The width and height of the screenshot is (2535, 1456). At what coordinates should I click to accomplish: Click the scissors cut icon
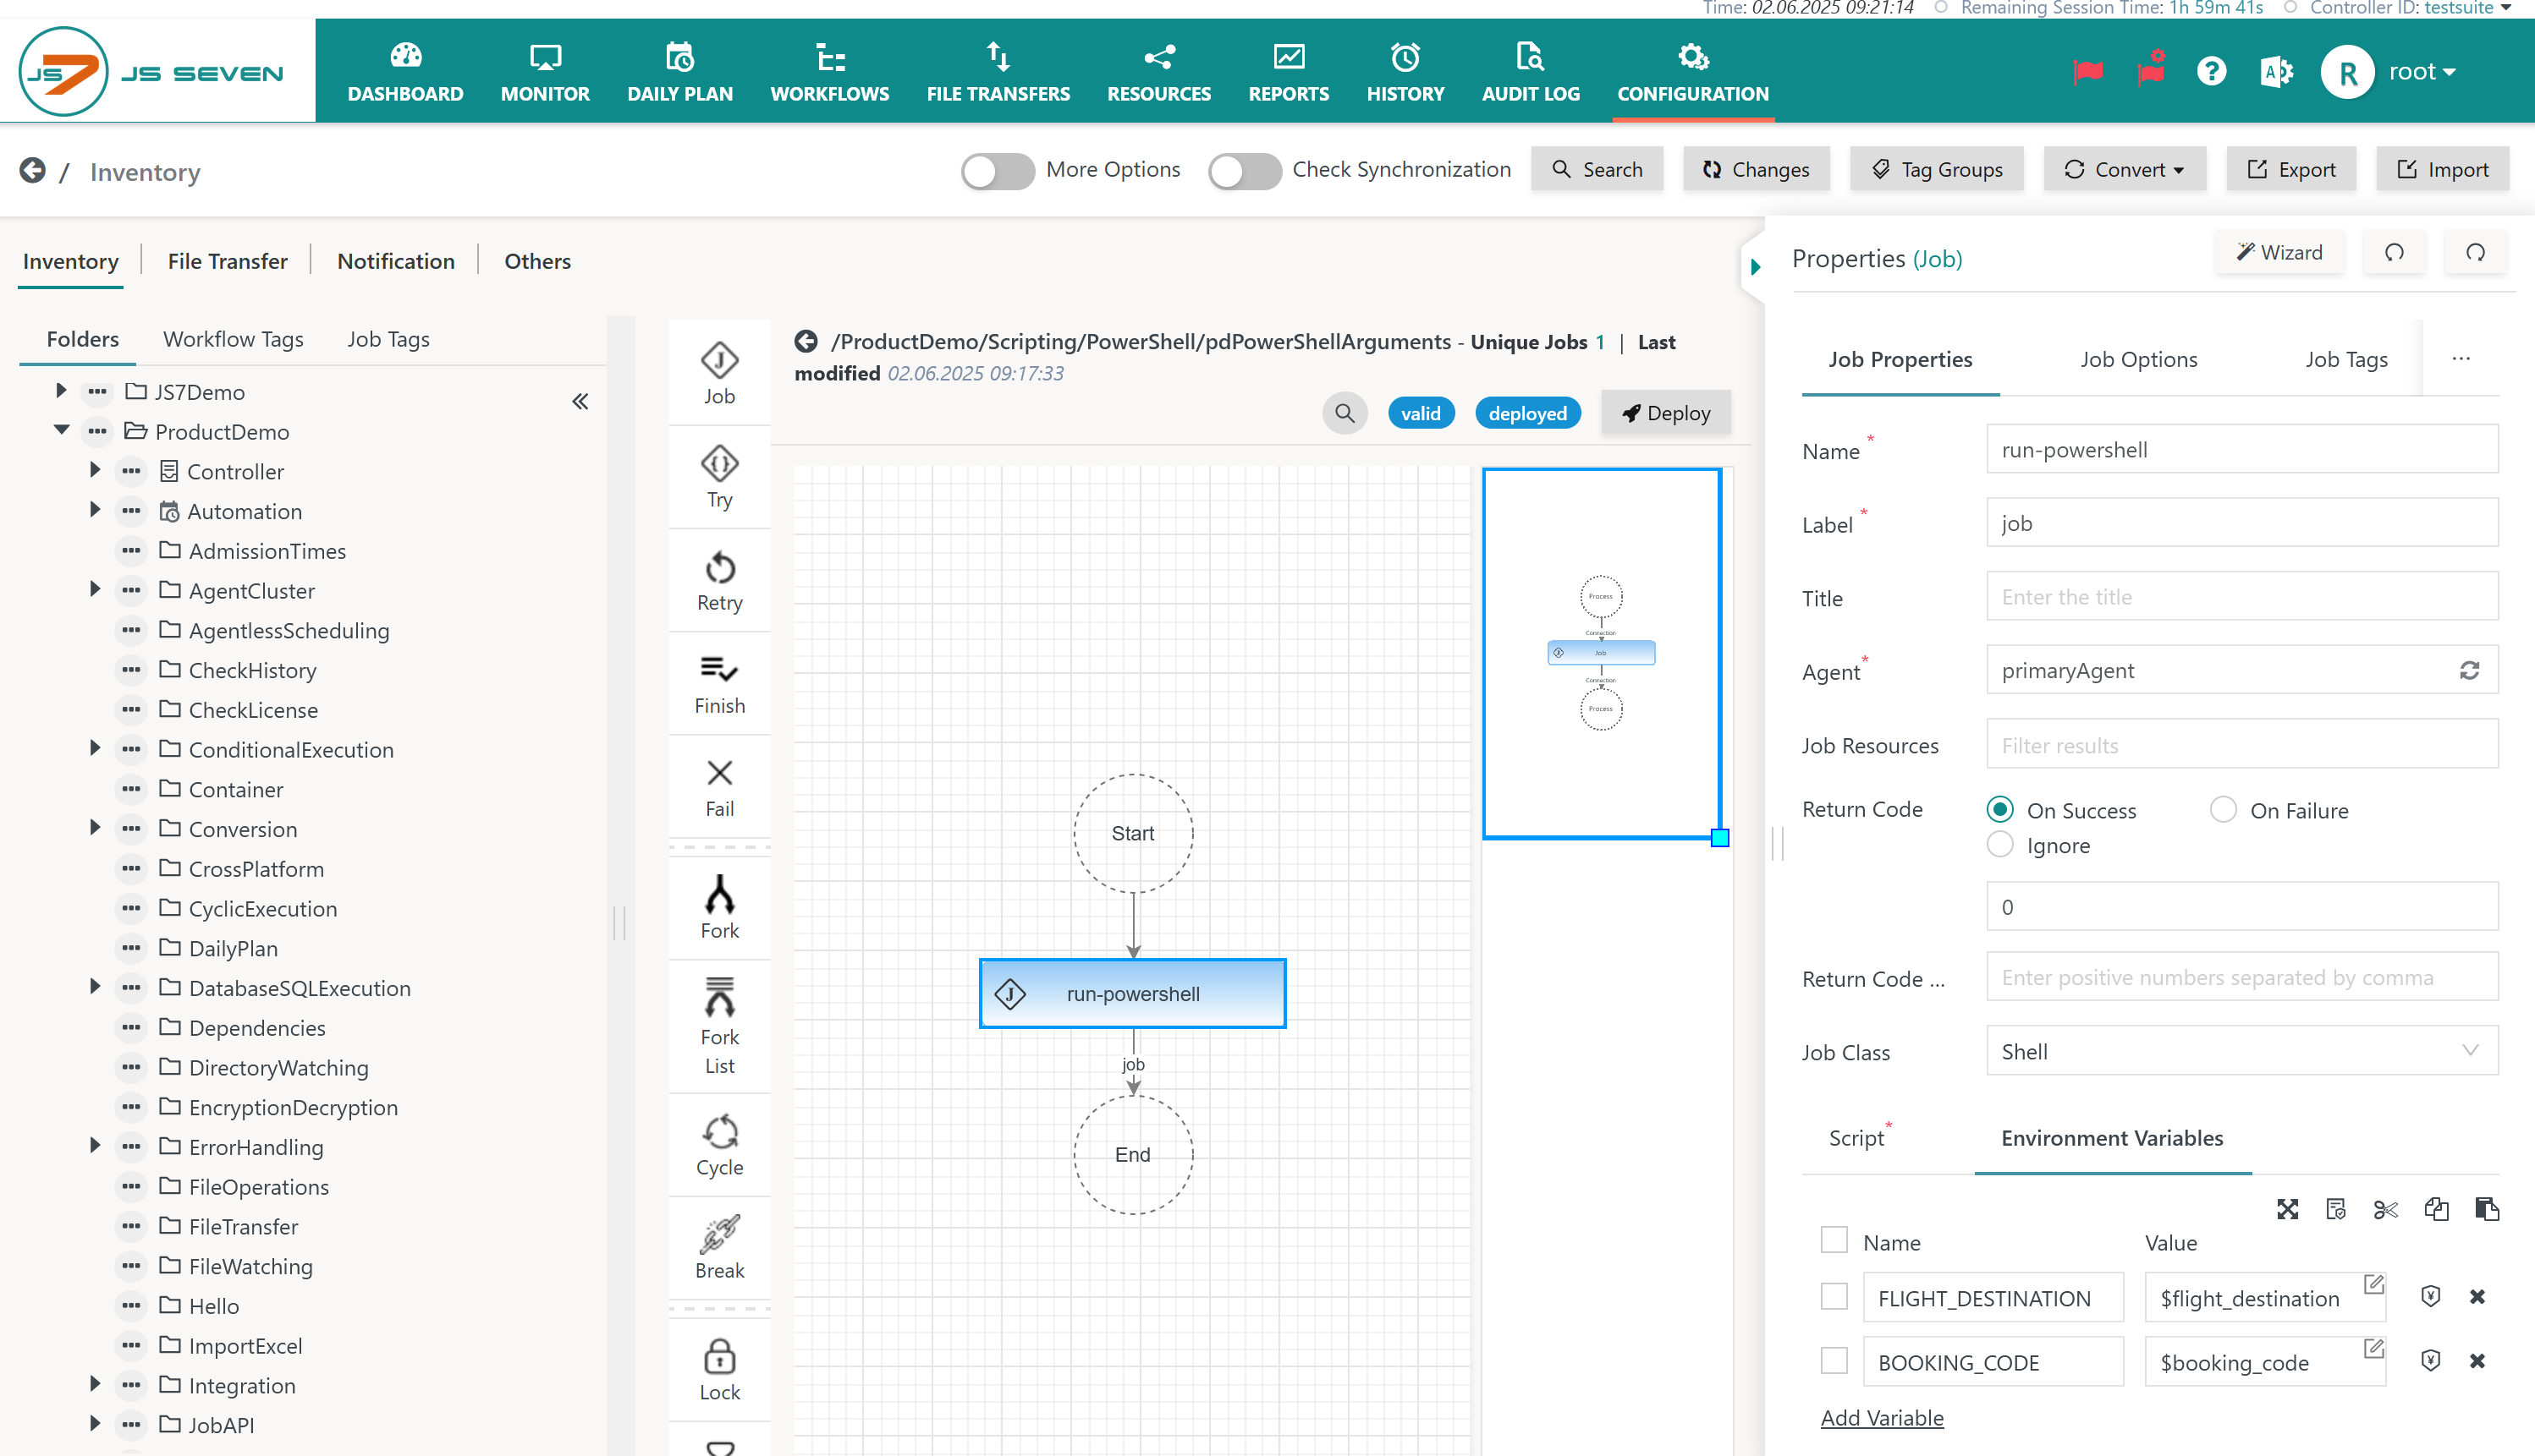(x=2386, y=1209)
